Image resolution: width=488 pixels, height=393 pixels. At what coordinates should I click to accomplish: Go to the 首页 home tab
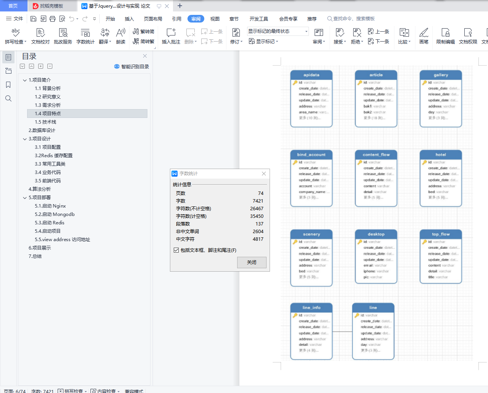[x=13, y=6]
